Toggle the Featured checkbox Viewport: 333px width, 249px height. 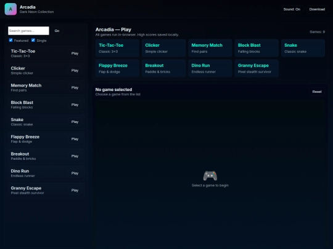coord(11,40)
